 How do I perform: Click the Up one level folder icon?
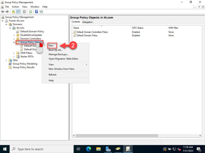point(13,12)
